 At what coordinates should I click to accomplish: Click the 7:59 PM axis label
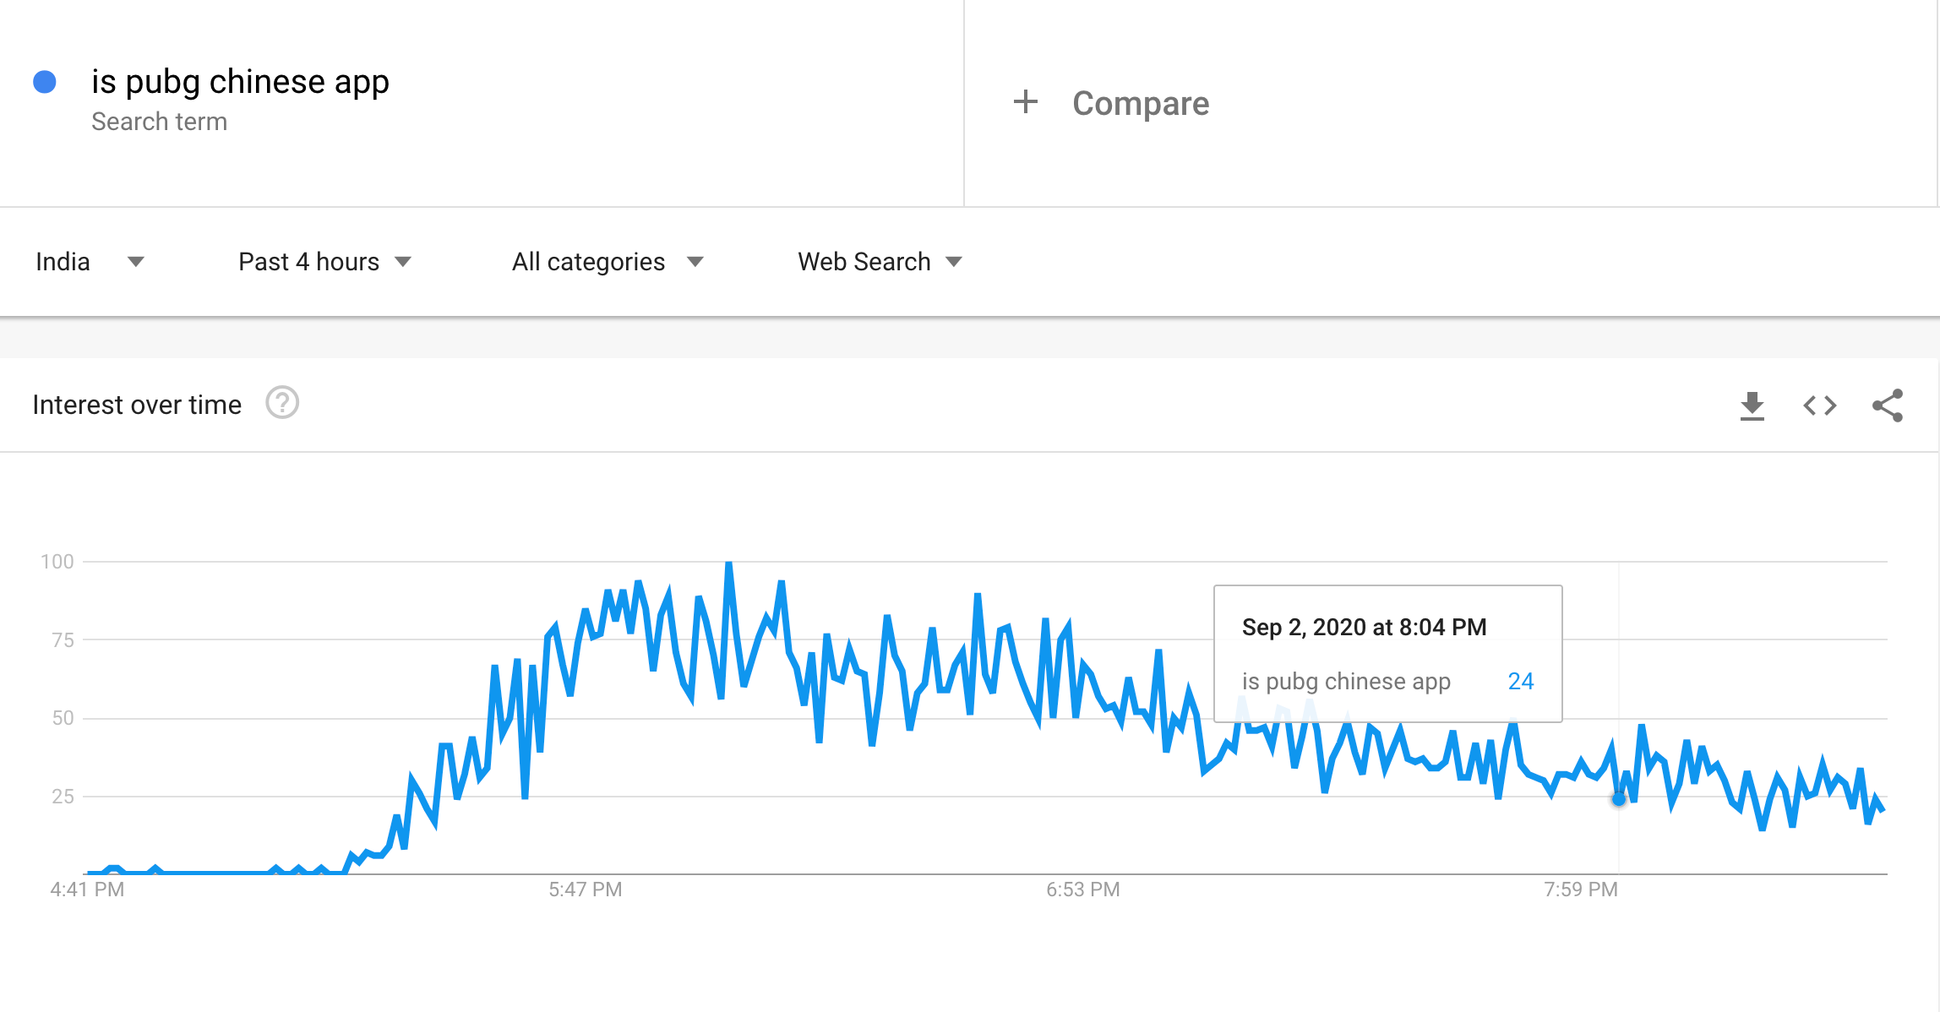(1580, 890)
